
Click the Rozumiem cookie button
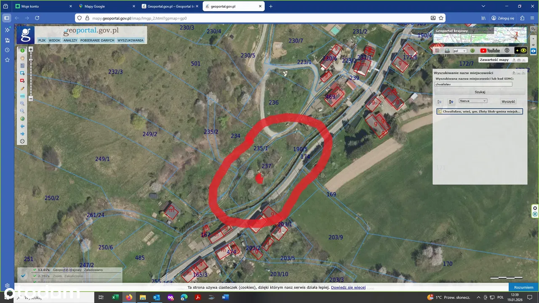[x=523, y=287]
